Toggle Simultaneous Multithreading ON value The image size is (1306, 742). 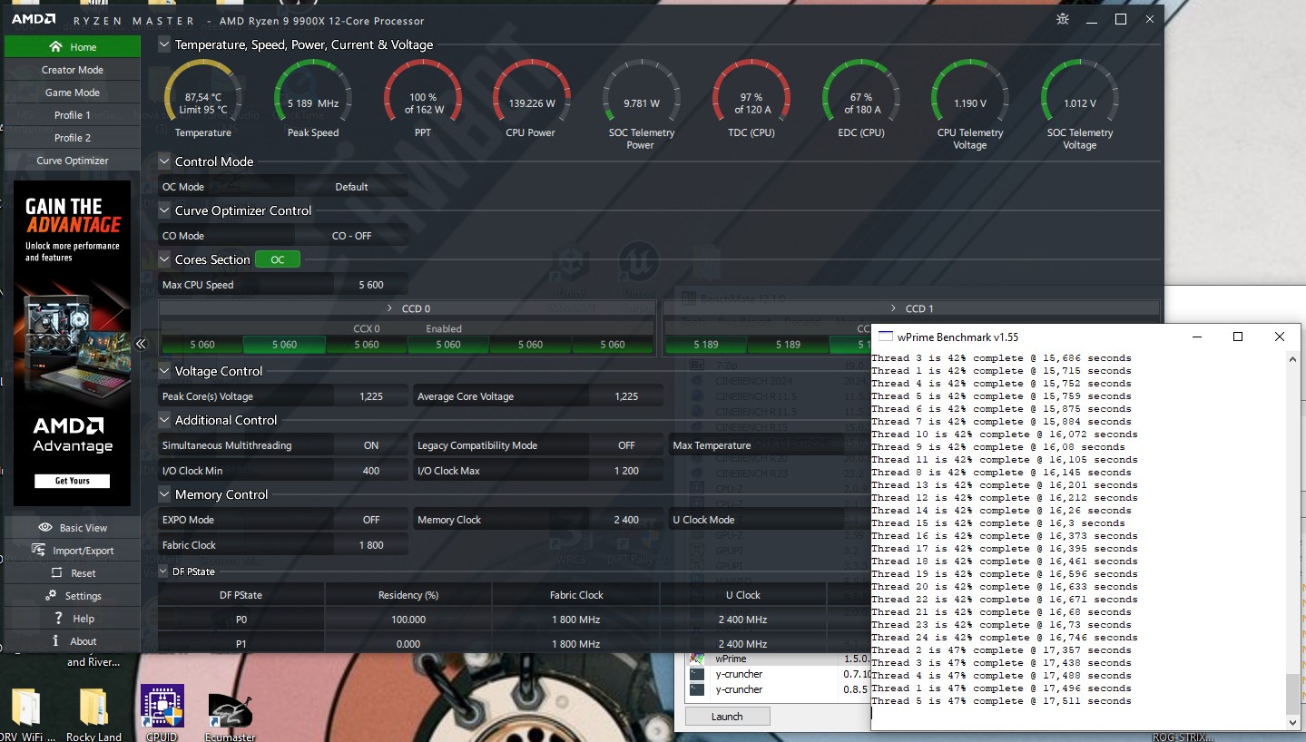pyautogui.click(x=371, y=445)
